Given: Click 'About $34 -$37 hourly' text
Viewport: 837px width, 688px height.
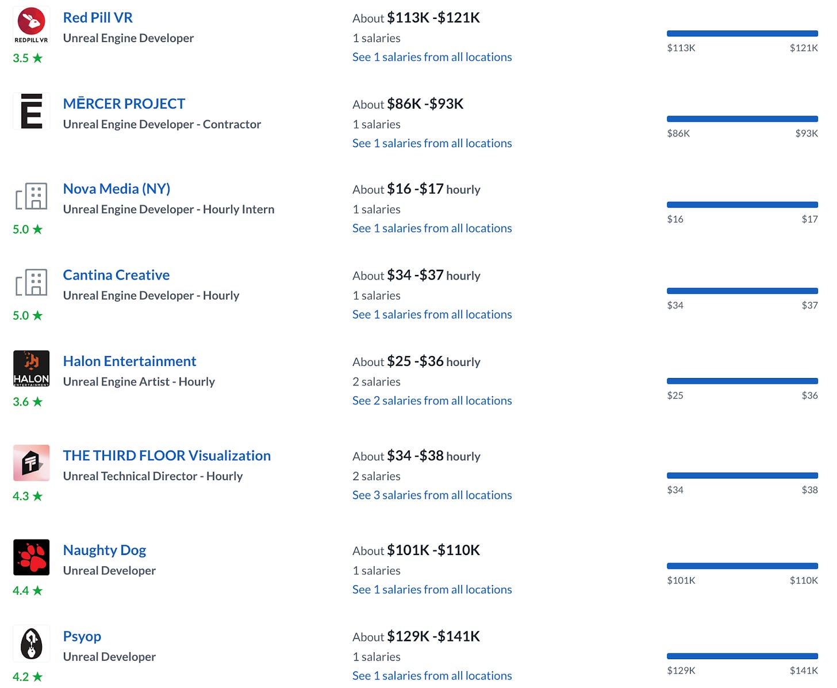Looking at the screenshot, I should coord(416,276).
